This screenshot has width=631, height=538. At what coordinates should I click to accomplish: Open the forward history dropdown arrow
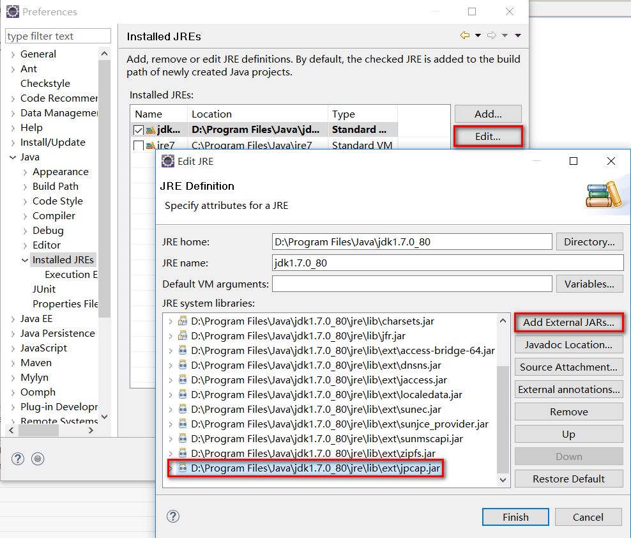[x=505, y=35]
